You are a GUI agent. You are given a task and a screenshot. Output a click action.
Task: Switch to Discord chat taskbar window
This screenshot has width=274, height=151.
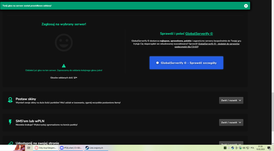click(71, 148)
